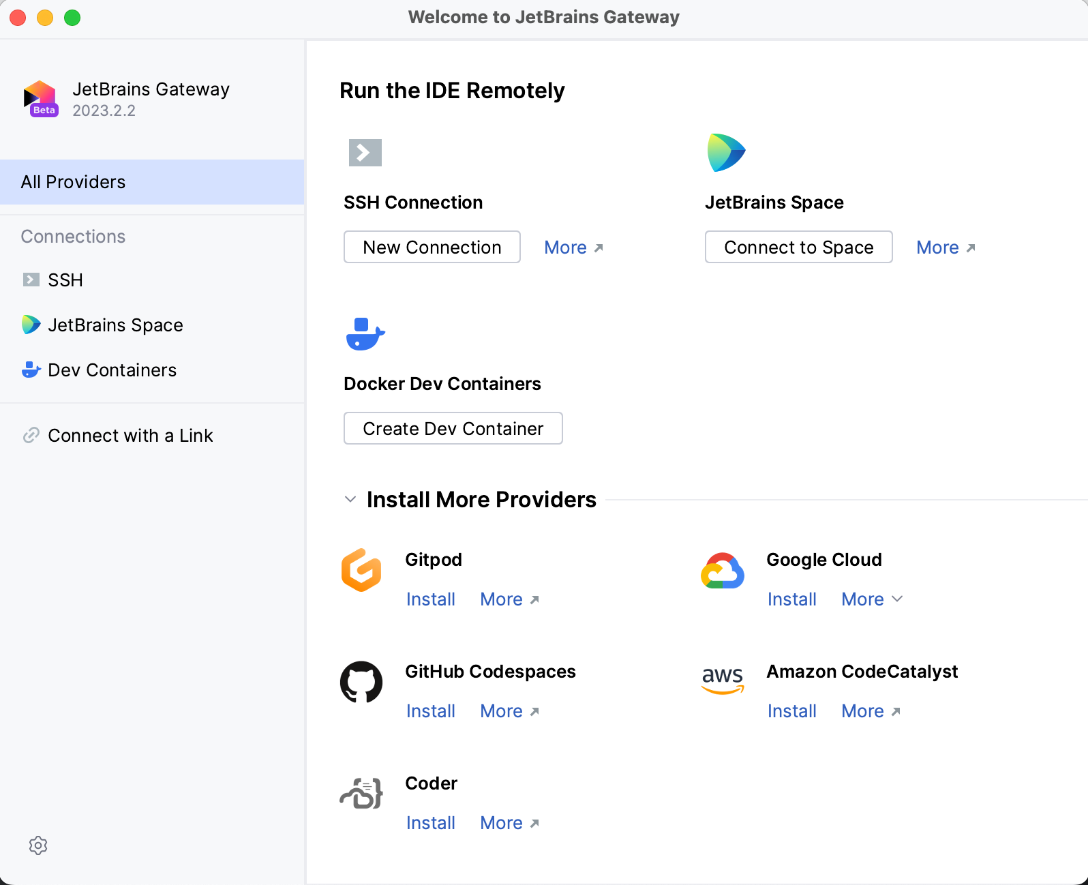1088x885 pixels.
Task: Click the Create Dev Container button
Action: pyautogui.click(x=453, y=428)
